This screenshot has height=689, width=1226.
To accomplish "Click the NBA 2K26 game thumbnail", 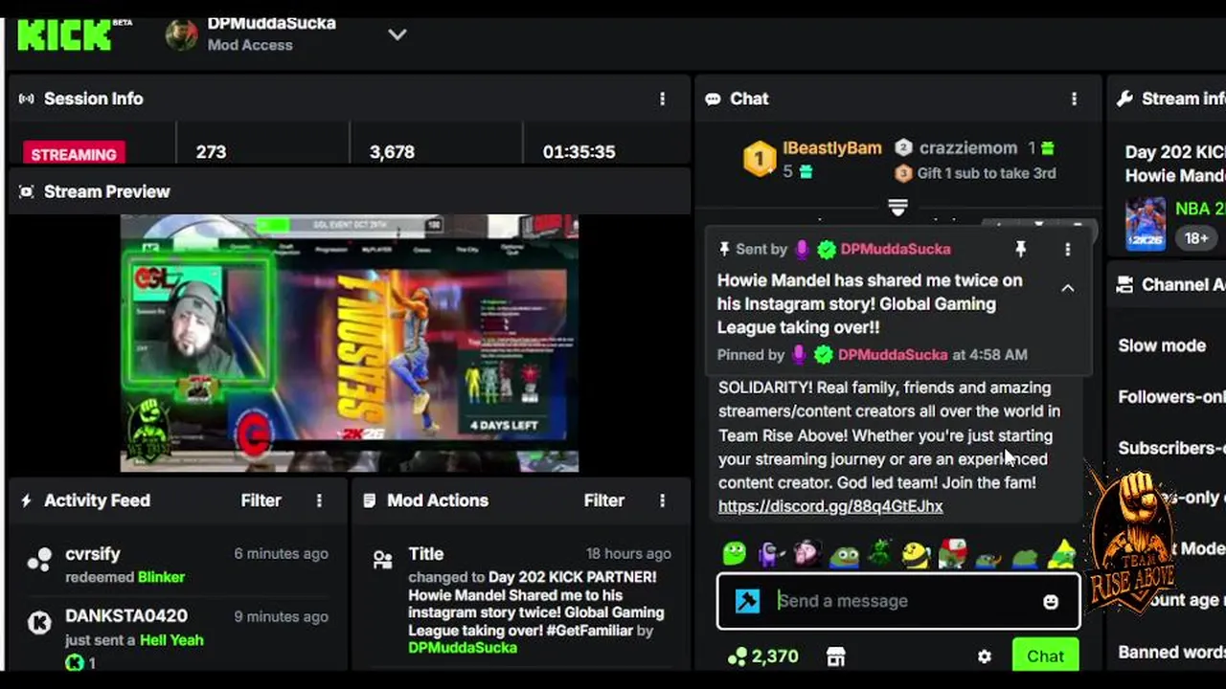I will tap(1146, 223).
